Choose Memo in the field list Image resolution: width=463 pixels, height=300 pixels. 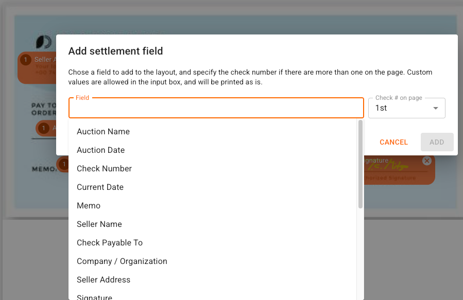(89, 206)
